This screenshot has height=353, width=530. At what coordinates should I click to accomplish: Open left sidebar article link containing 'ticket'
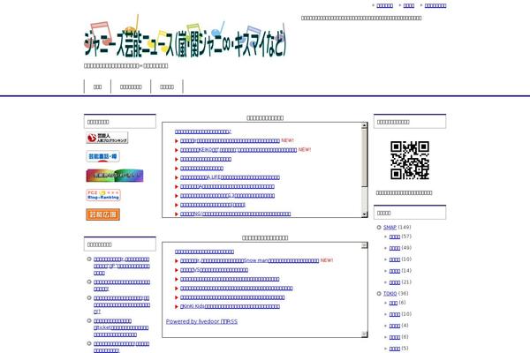tap(121, 327)
